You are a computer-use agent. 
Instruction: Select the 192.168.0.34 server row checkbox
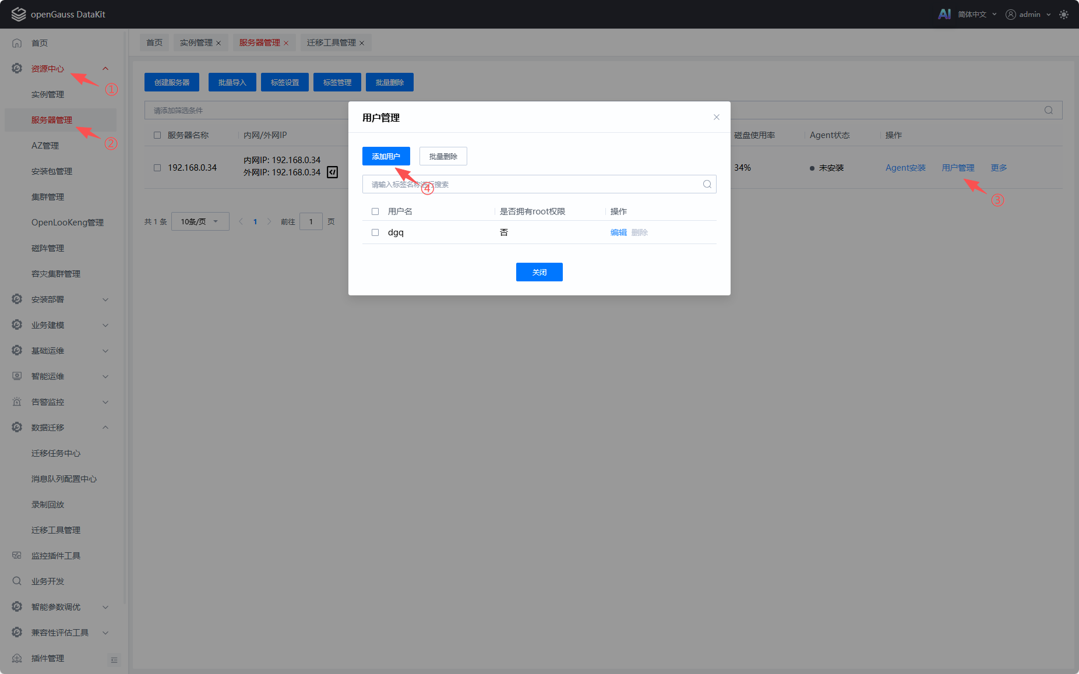[x=157, y=168]
